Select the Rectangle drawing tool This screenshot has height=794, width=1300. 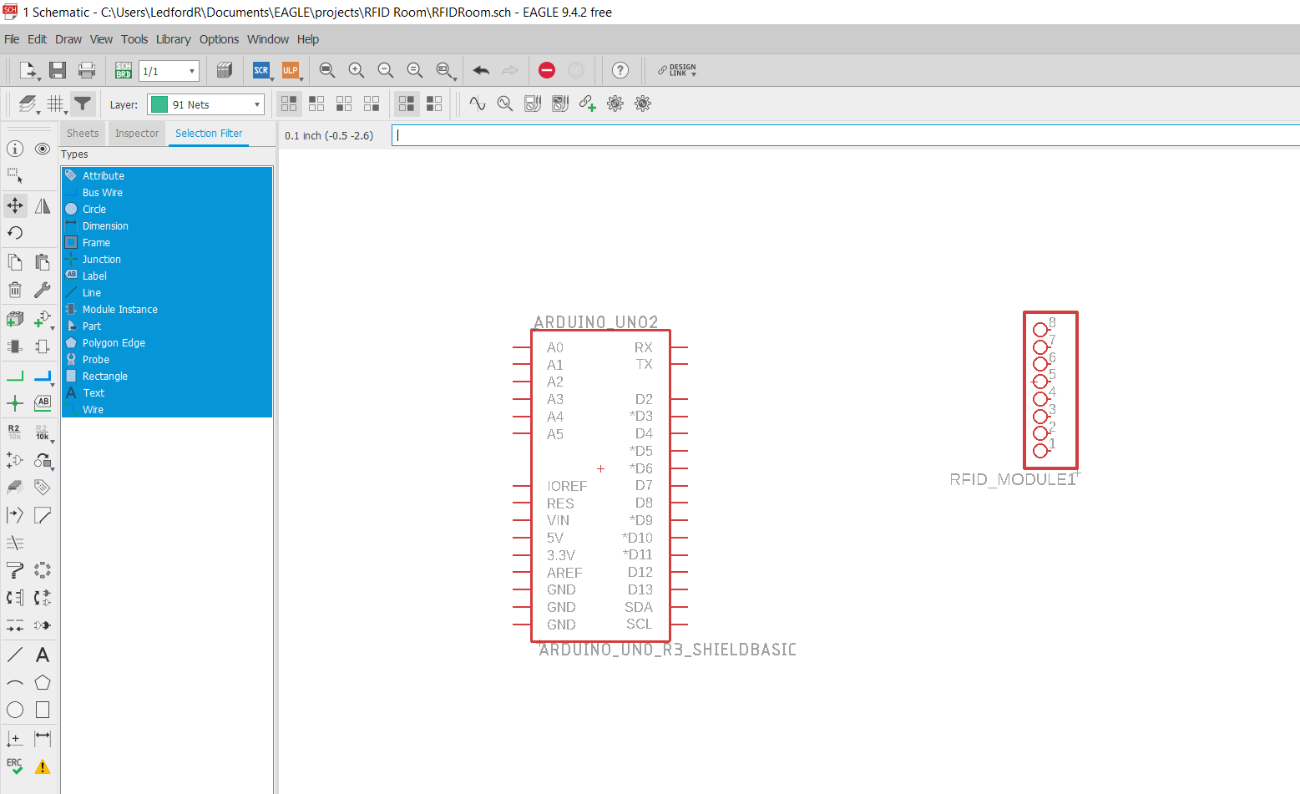coord(43,710)
